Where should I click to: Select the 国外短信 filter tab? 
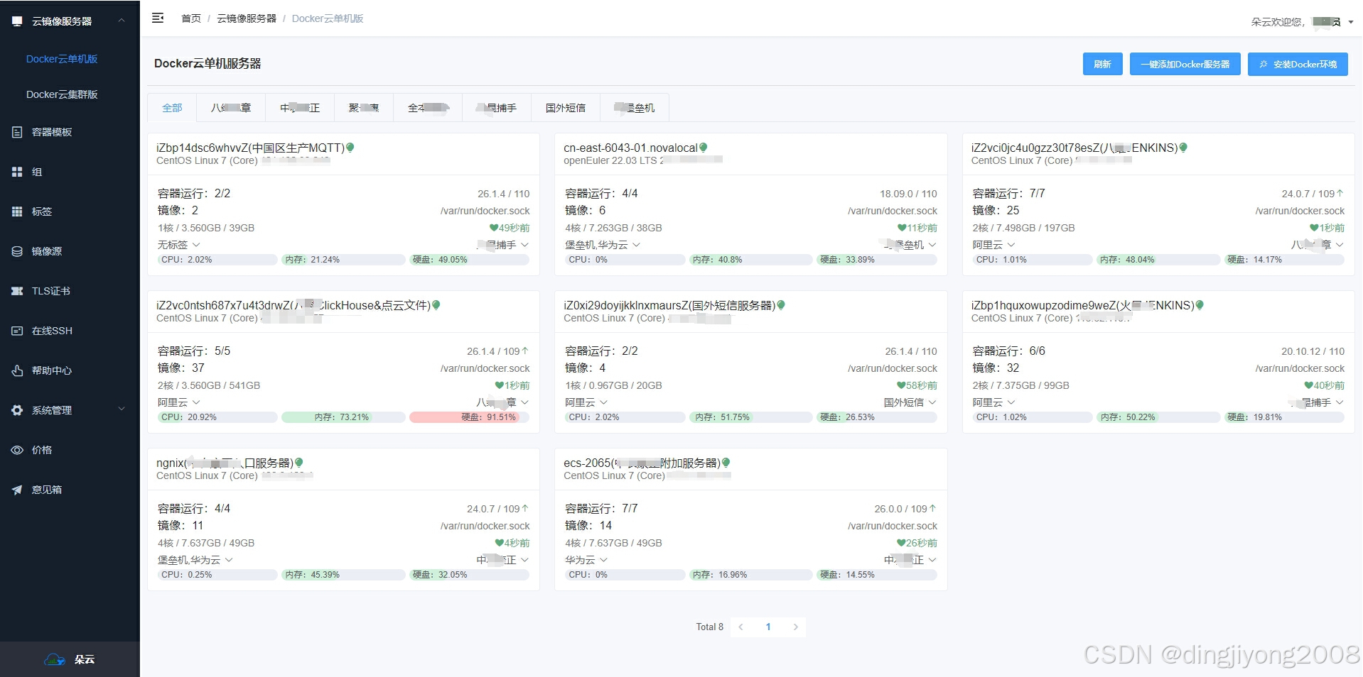[x=566, y=108]
